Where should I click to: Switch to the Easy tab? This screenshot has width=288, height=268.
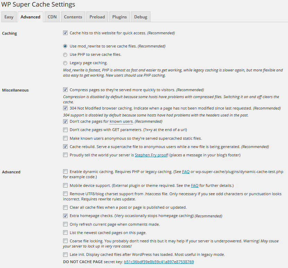click(x=9, y=17)
